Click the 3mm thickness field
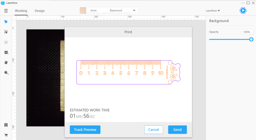The width and height of the screenshot is (256, 140). [93, 10]
